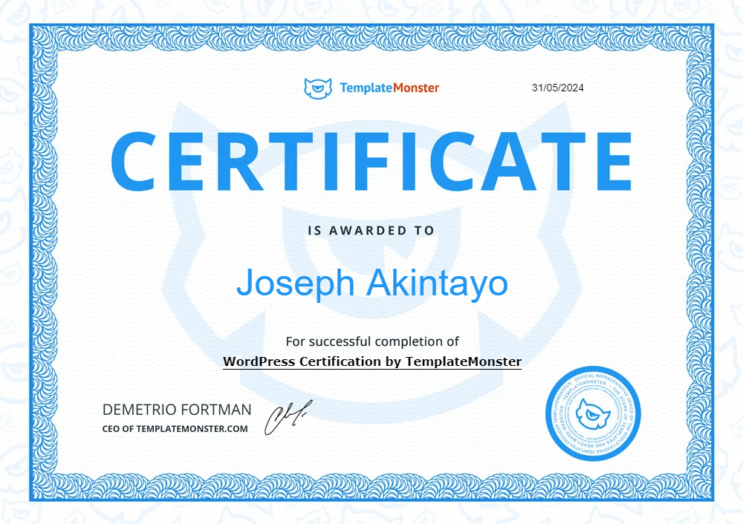Click the CEO handwritten signature
Screen dimensions: 743x524
tap(288, 417)
